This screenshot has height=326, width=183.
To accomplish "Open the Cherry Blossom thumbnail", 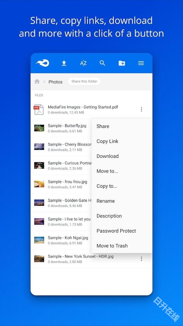I will [39, 147].
